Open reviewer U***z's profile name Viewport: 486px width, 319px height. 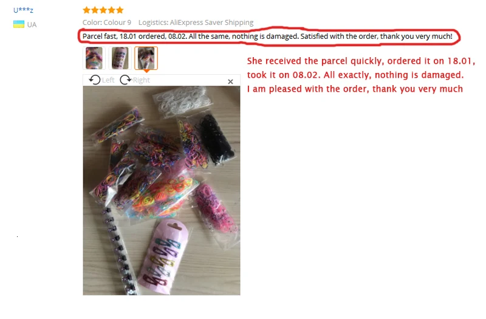click(23, 10)
